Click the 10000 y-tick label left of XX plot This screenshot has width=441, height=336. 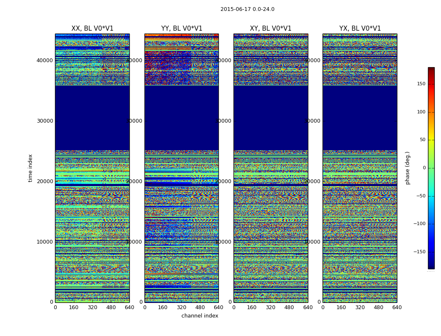tap(45, 242)
